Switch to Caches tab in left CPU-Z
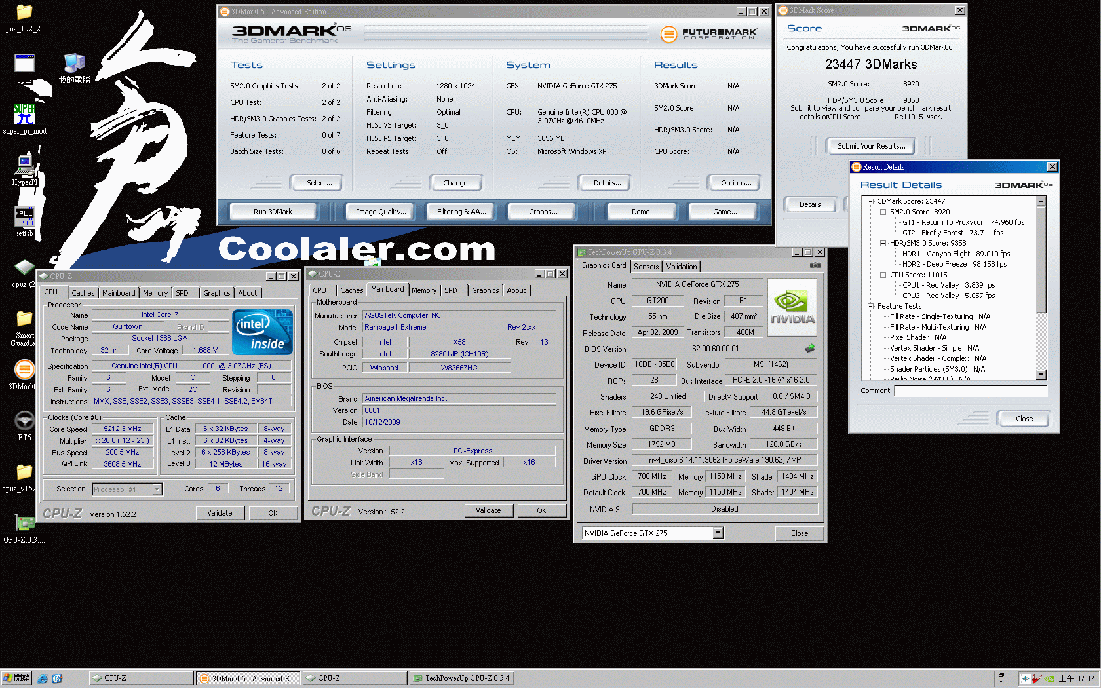 (x=83, y=293)
